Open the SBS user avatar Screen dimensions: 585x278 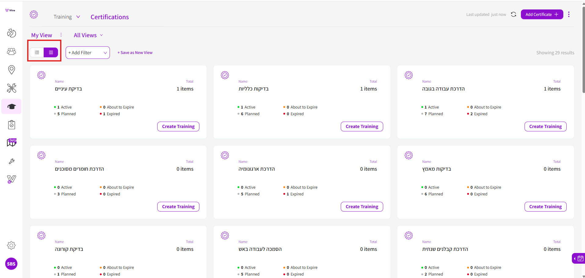click(11, 264)
